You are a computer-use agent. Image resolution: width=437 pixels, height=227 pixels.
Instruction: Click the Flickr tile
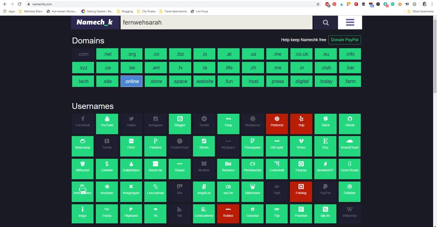click(x=131, y=146)
